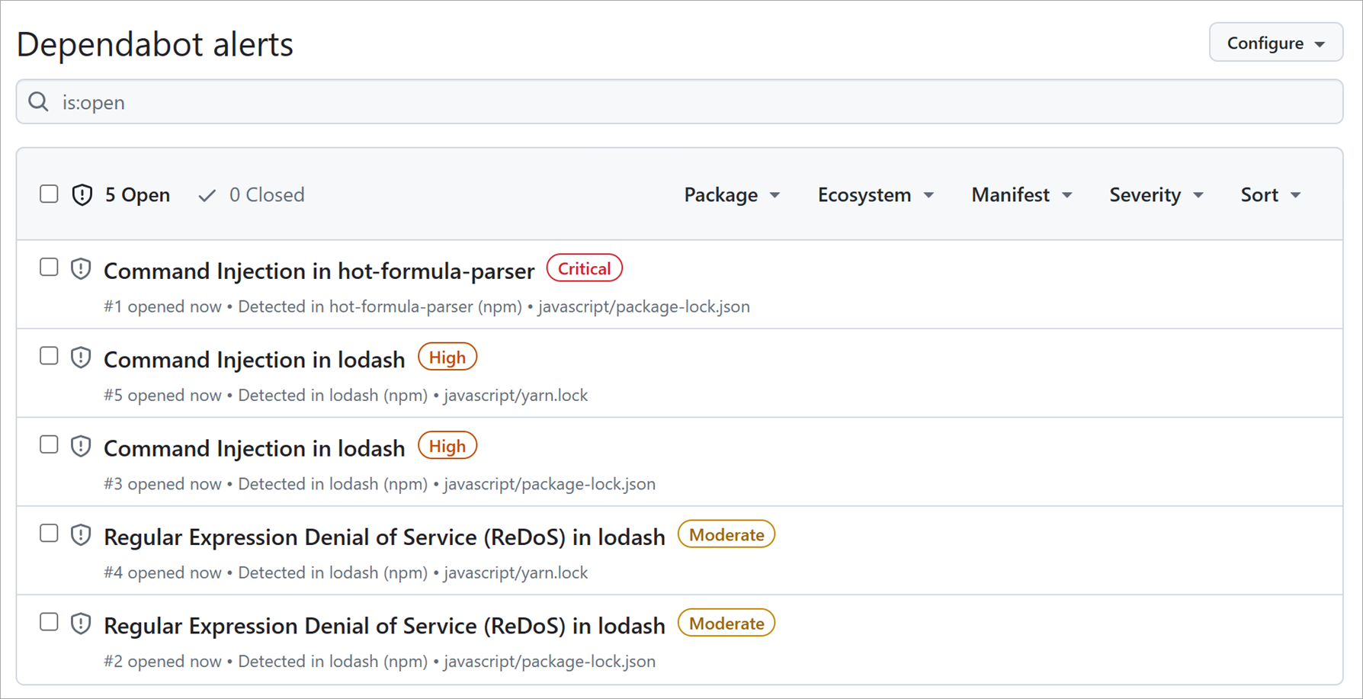Click the alert shield icon on alert #5 for lodash
The width and height of the screenshot is (1363, 699).
point(80,358)
